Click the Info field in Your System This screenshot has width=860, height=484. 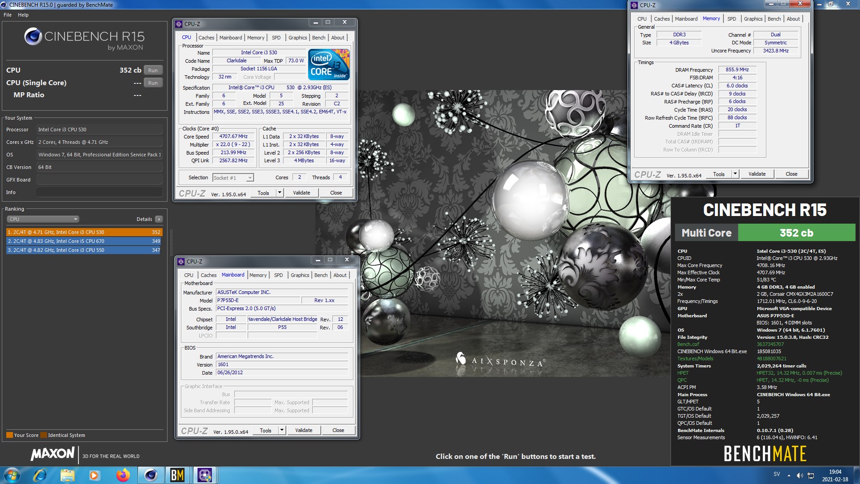[x=99, y=192]
